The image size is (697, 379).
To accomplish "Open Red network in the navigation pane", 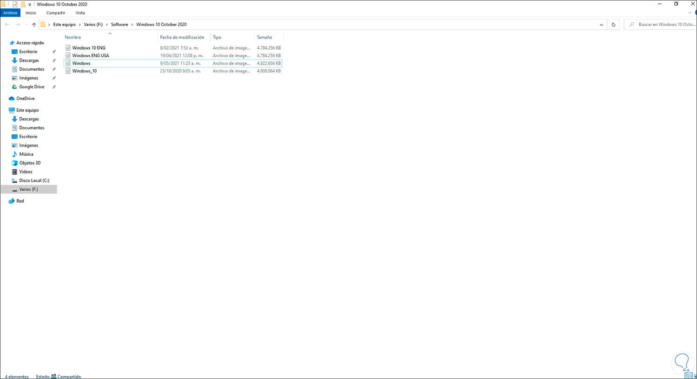I will click(x=20, y=201).
